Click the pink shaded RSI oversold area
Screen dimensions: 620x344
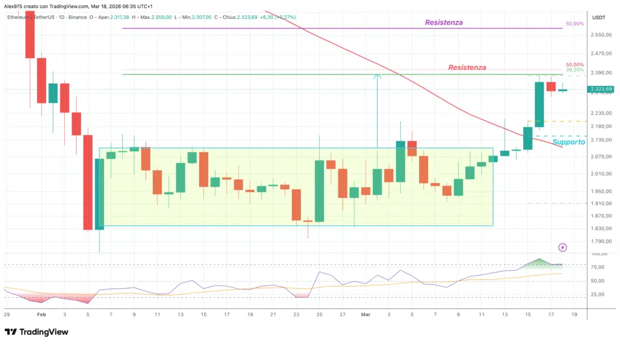48,298
